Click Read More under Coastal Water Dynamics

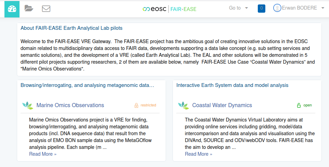(x=199, y=154)
